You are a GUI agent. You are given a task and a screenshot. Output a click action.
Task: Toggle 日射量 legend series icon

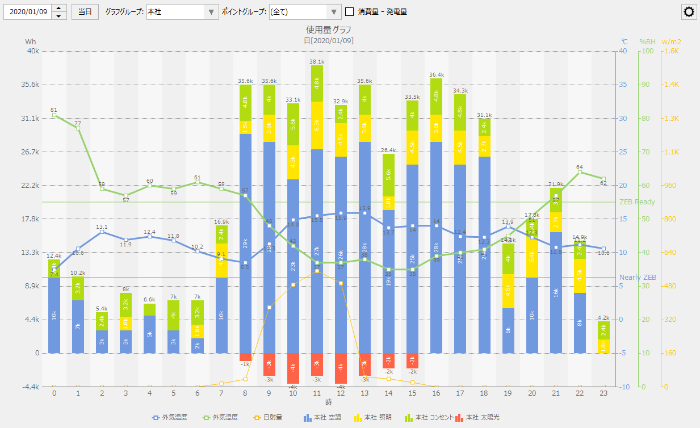(x=256, y=418)
